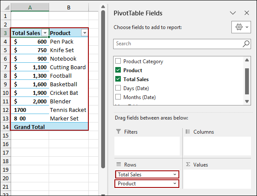Viewport: 257px width, 196px height.
Task: Click the field list scroll up arrow
Action: pyautogui.click(x=247, y=60)
